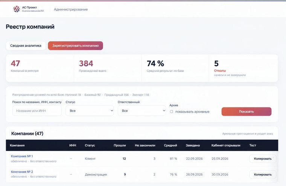286x186 pixels.
Task: Click the Заведена column header
Action: [x=193, y=145]
